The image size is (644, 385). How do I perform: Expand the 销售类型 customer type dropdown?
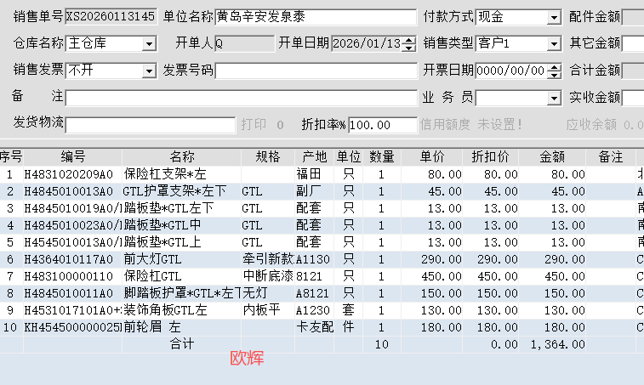(x=554, y=43)
